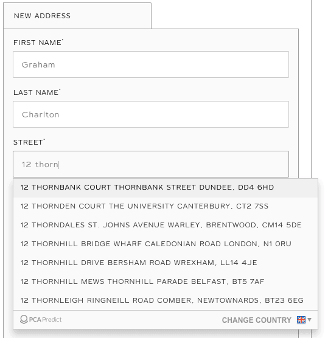The height and width of the screenshot is (338, 328).
Task: Click the Last Name label
Action: point(37,92)
